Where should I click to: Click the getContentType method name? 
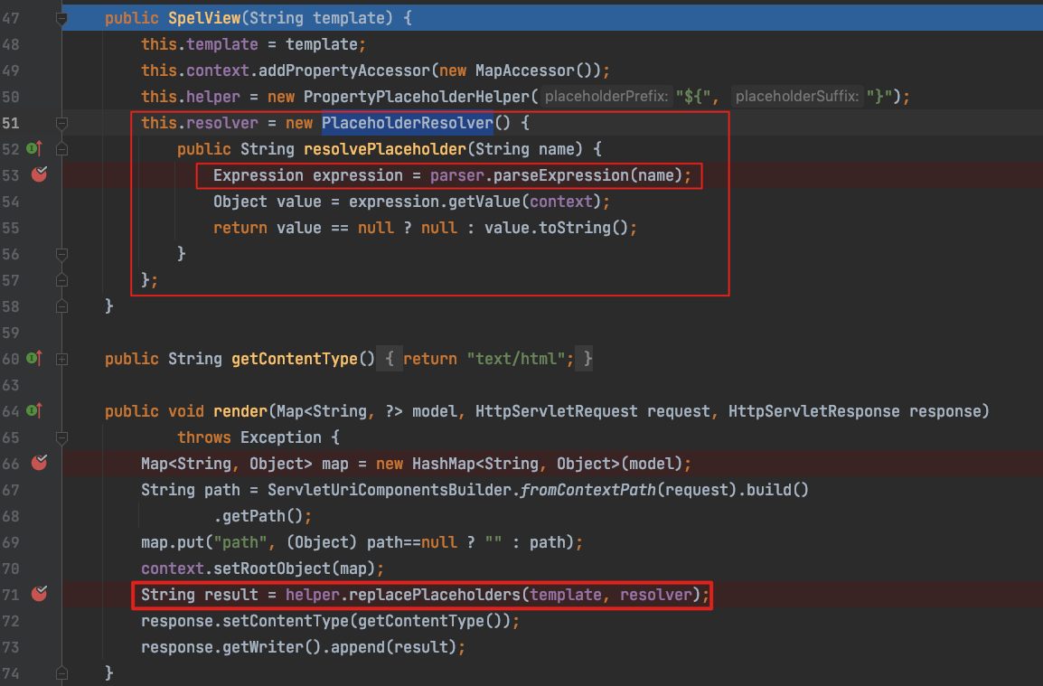point(294,359)
